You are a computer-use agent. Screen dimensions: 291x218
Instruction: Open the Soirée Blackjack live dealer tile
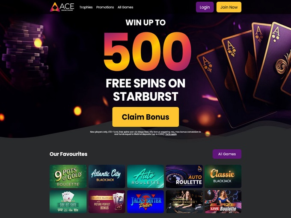(184, 201)
